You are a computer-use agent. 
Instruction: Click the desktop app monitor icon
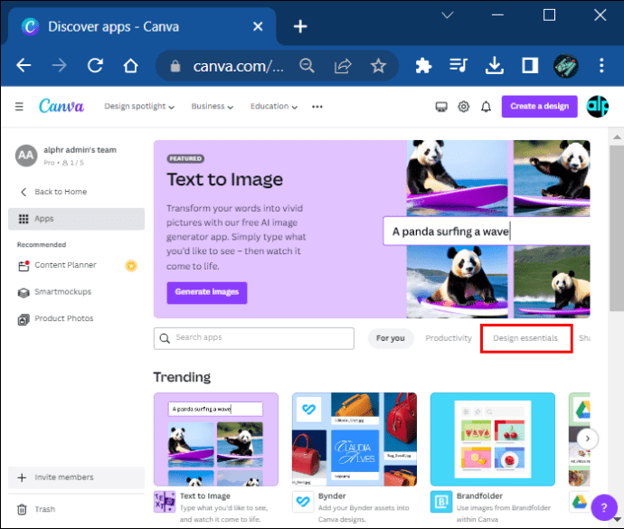tap(441, 107)
